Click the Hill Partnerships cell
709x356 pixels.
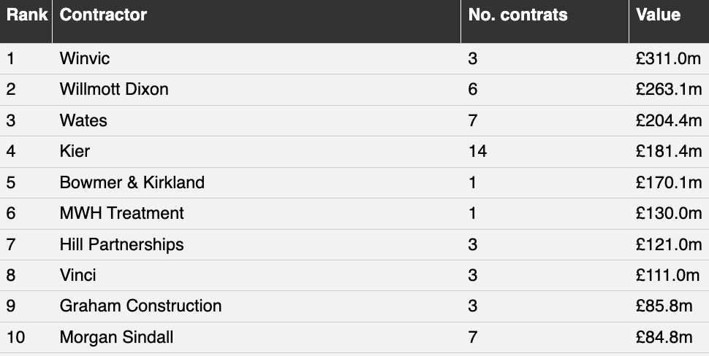point(121,244)
